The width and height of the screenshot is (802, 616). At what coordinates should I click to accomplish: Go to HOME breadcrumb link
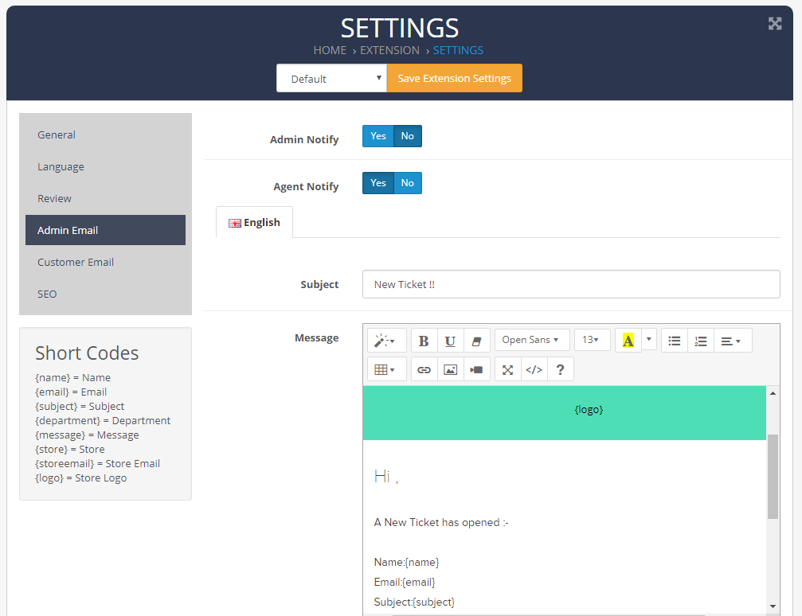[x=330, y=50]
